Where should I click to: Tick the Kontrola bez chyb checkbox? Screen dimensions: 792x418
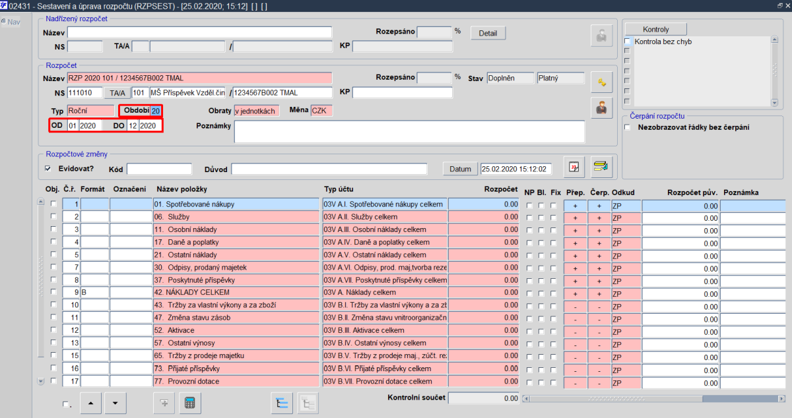628,42
